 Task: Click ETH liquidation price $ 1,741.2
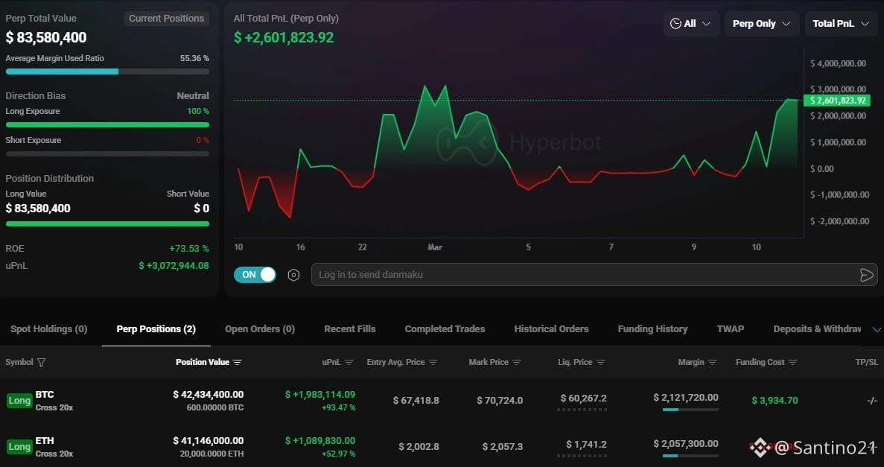click(x=586, y=445)
